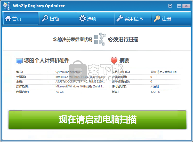193x142 pixels.
Task: Click the 4.22.1.6 version number
Action: tap(155, 92)
